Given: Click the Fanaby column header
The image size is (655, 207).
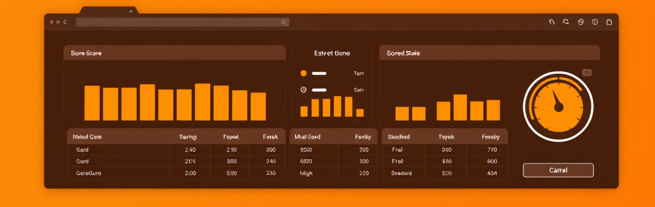Looking at the screenshot, I should [491, 137].
